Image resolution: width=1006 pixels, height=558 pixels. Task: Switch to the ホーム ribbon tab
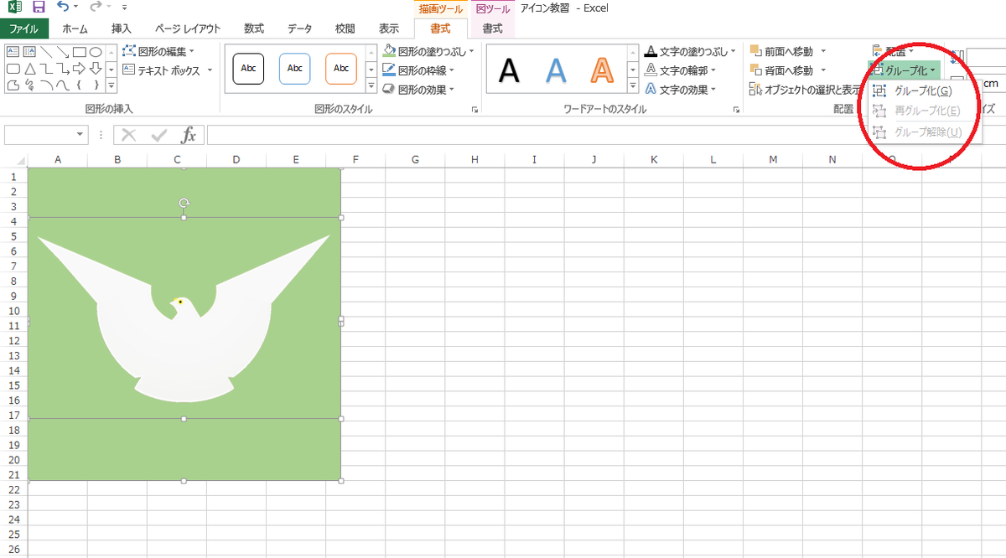75,27
